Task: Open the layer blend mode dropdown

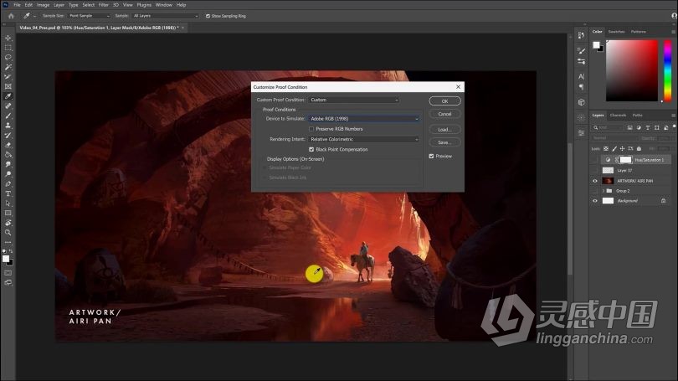Action: click(614, 138)
